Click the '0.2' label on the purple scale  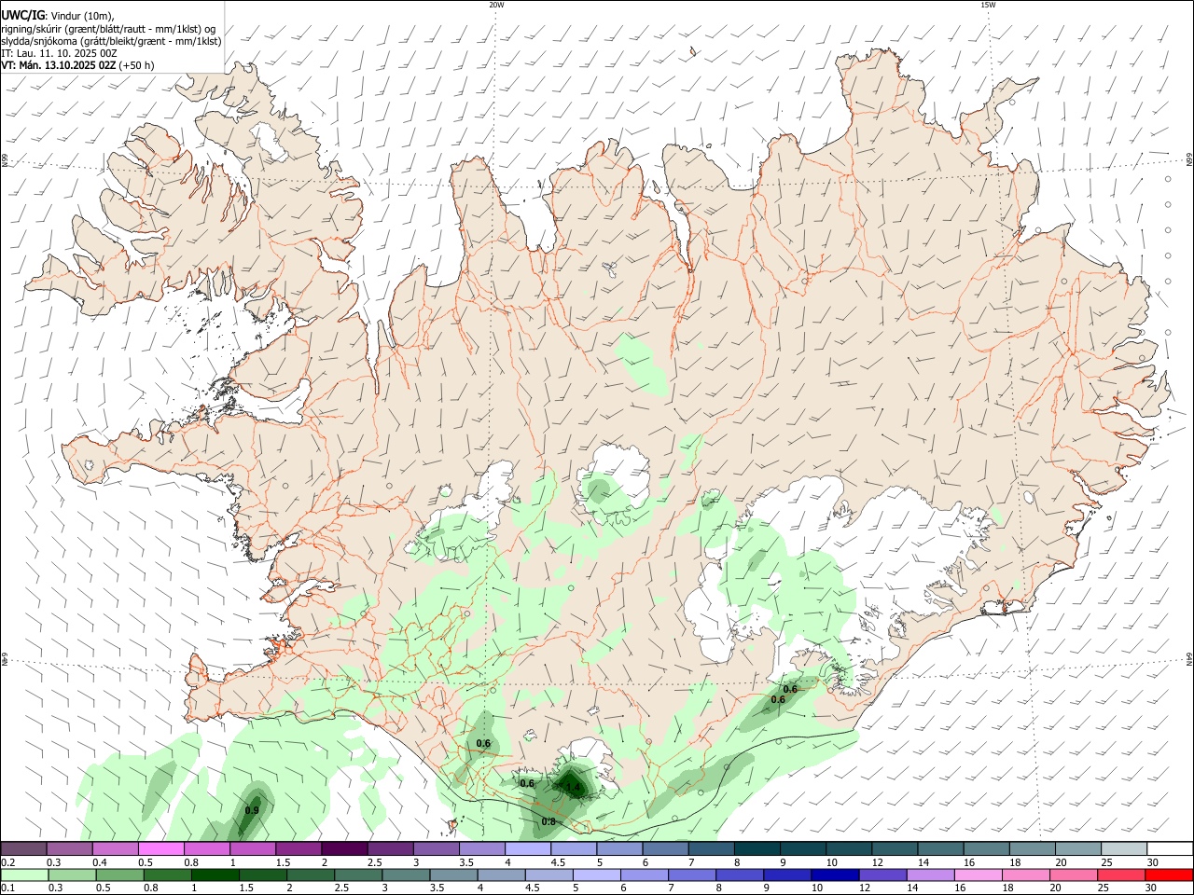(8, 863)
